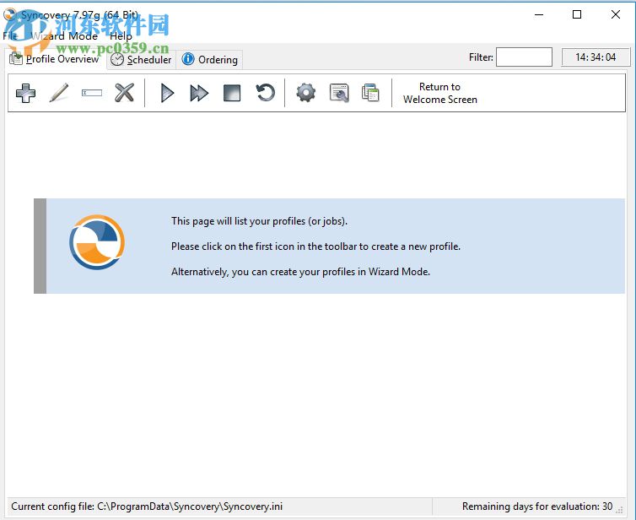Run in background with double-arrow icon
Image resolution: width=636 pixels, height=520 pixels.
coord(199,93)
